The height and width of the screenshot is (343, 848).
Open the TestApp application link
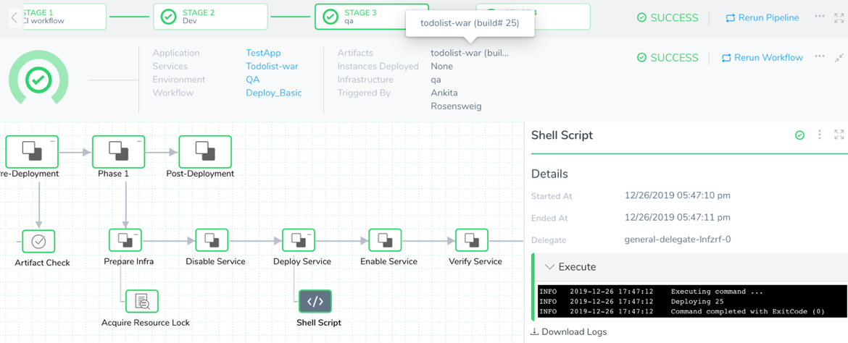[263, 53]
